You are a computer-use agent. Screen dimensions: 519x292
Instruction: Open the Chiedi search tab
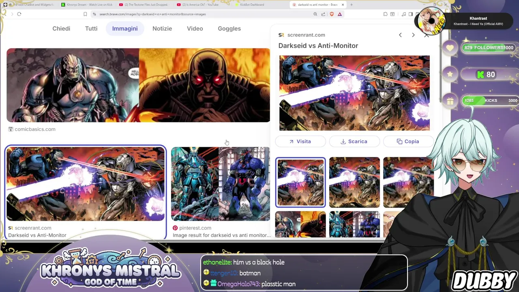[61, 28]
